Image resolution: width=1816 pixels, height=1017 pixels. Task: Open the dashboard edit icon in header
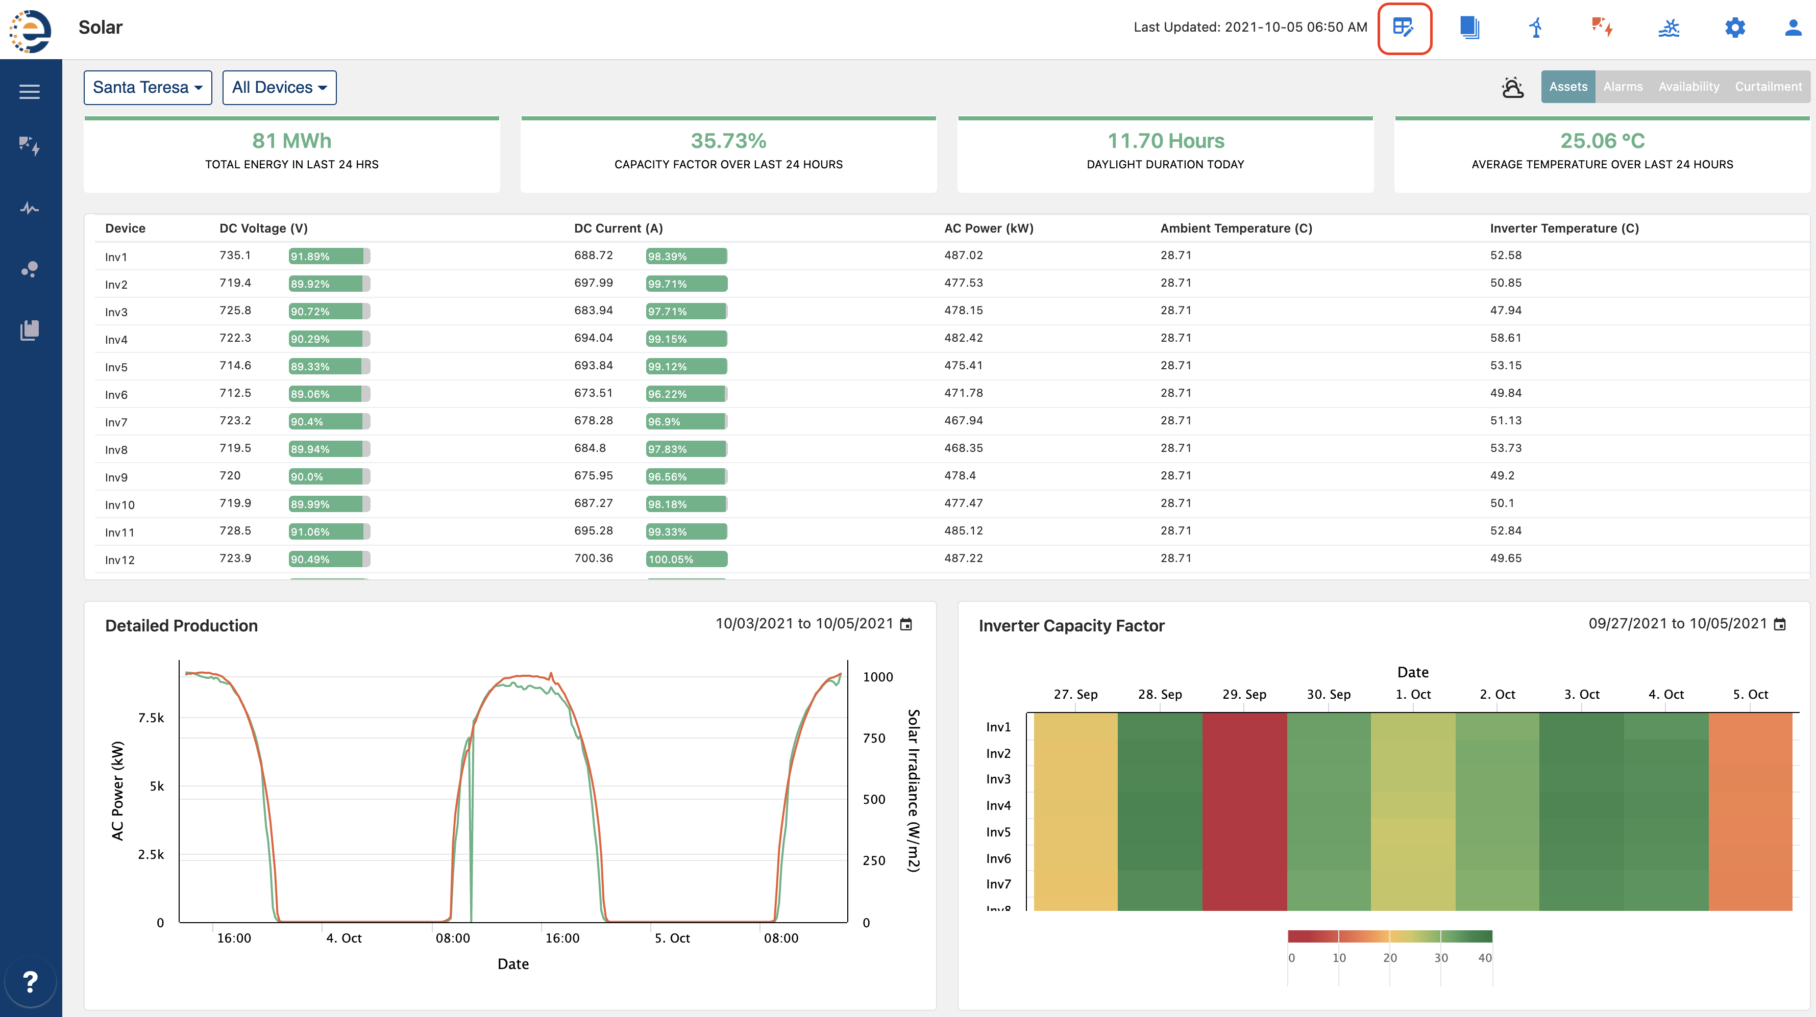pyautogui.click(x=1404, y=28)
